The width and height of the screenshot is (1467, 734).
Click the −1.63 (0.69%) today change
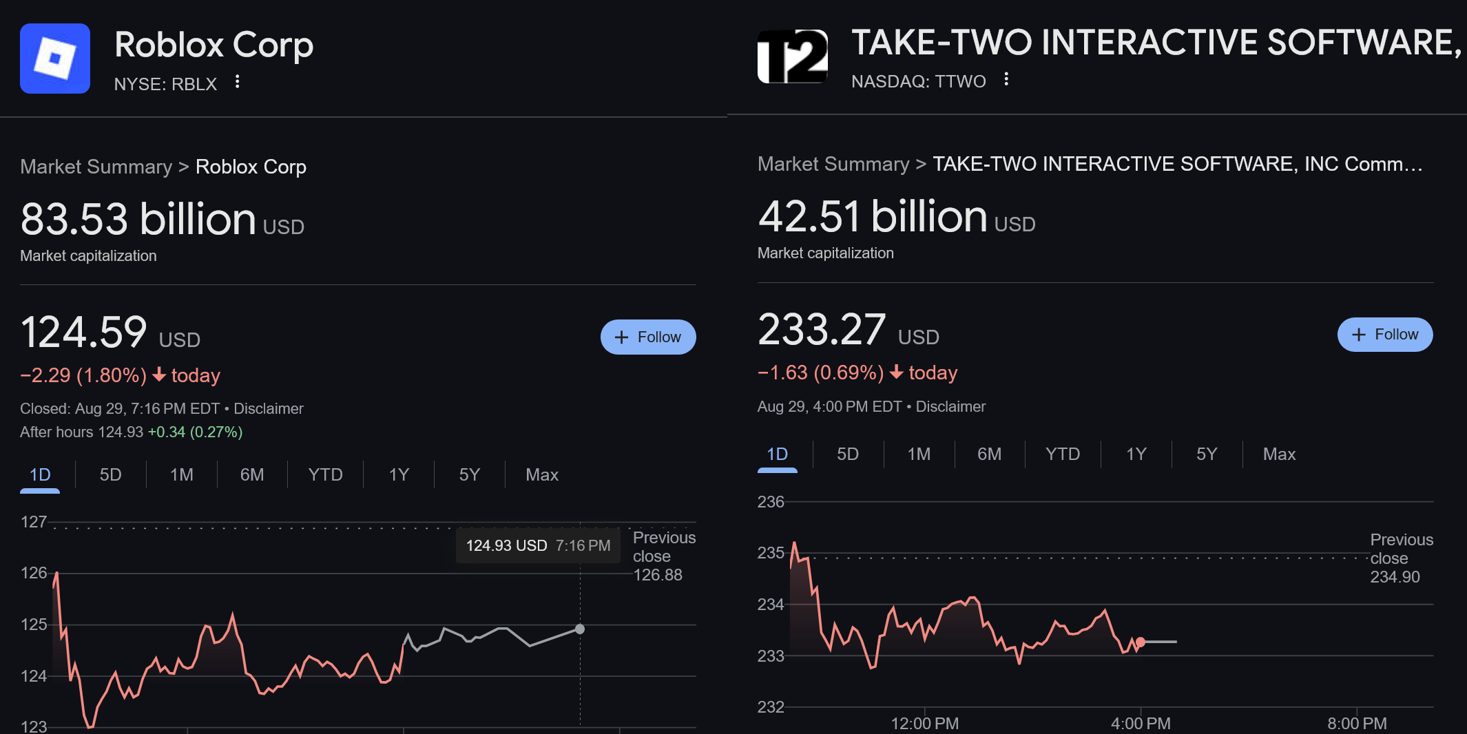[857, 373]
